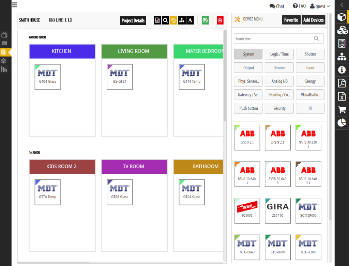This screenshot has width=349, height=266.
Task: Open the shopping cart view
Action: 342,110
